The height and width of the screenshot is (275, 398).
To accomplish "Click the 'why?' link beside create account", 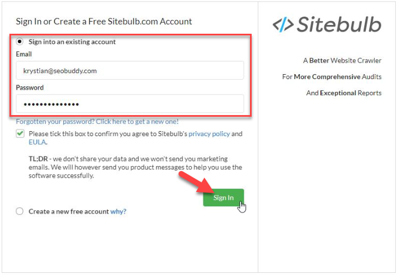I will click(x=118, y=211).
